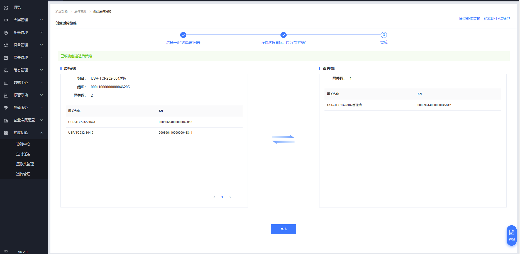Click 透传管理 in the breadcrumb
Image resolution: width=520 pixels, height=254 pixels.
click(80, 11)
